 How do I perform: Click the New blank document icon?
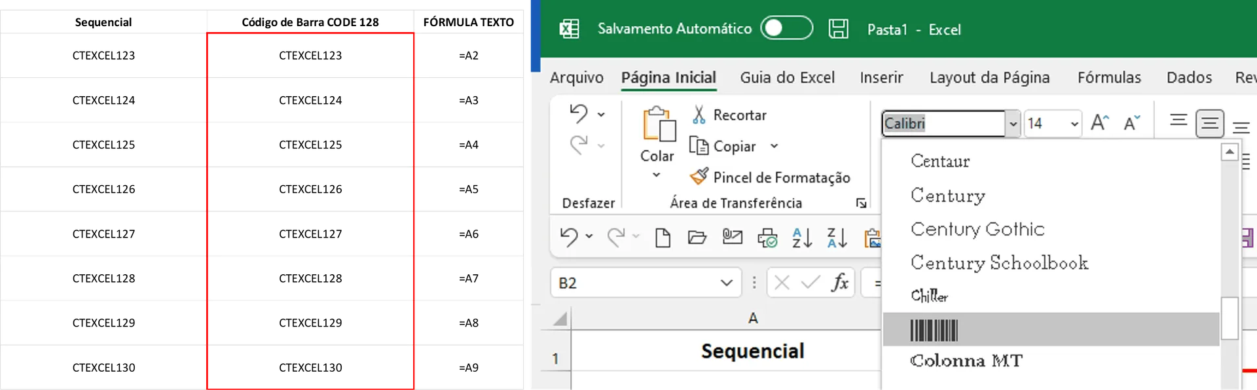tap(663, 238)
